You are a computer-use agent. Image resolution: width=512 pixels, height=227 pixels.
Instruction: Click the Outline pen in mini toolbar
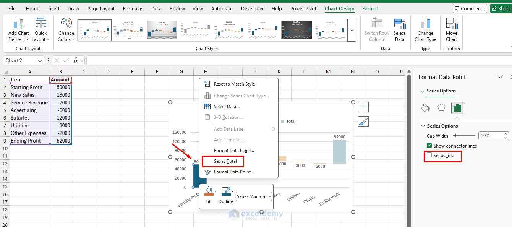tap(226, 192)
